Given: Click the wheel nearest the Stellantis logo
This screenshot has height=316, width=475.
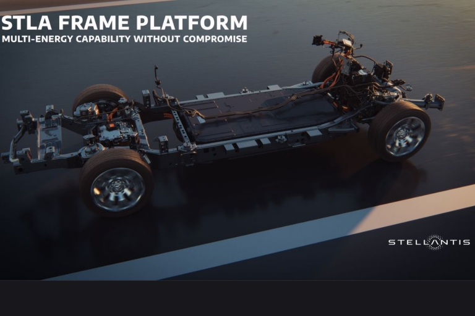Looking at the screenshot, I should 400,132.
